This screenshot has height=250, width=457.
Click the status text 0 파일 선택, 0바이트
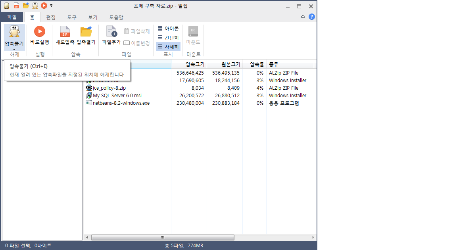[28, 246]
